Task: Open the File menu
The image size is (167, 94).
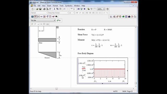Action: point(35,6)
